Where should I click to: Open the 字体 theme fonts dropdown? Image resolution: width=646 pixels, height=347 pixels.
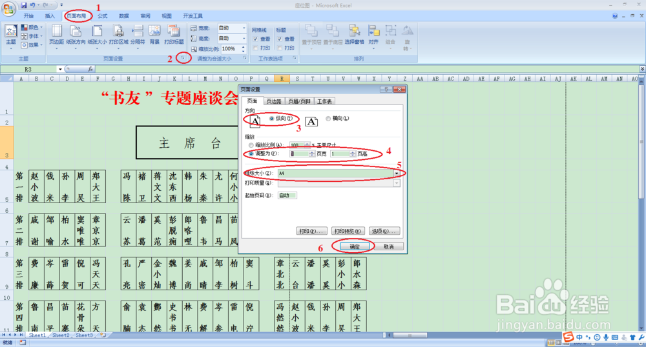(x=32, y=36)
